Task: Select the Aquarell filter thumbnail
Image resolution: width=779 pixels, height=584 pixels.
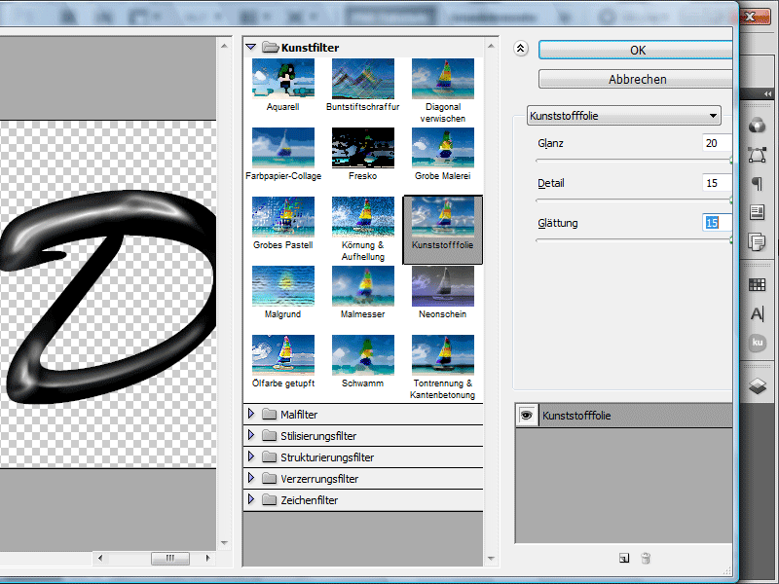Action: click(x=282, y=79)
